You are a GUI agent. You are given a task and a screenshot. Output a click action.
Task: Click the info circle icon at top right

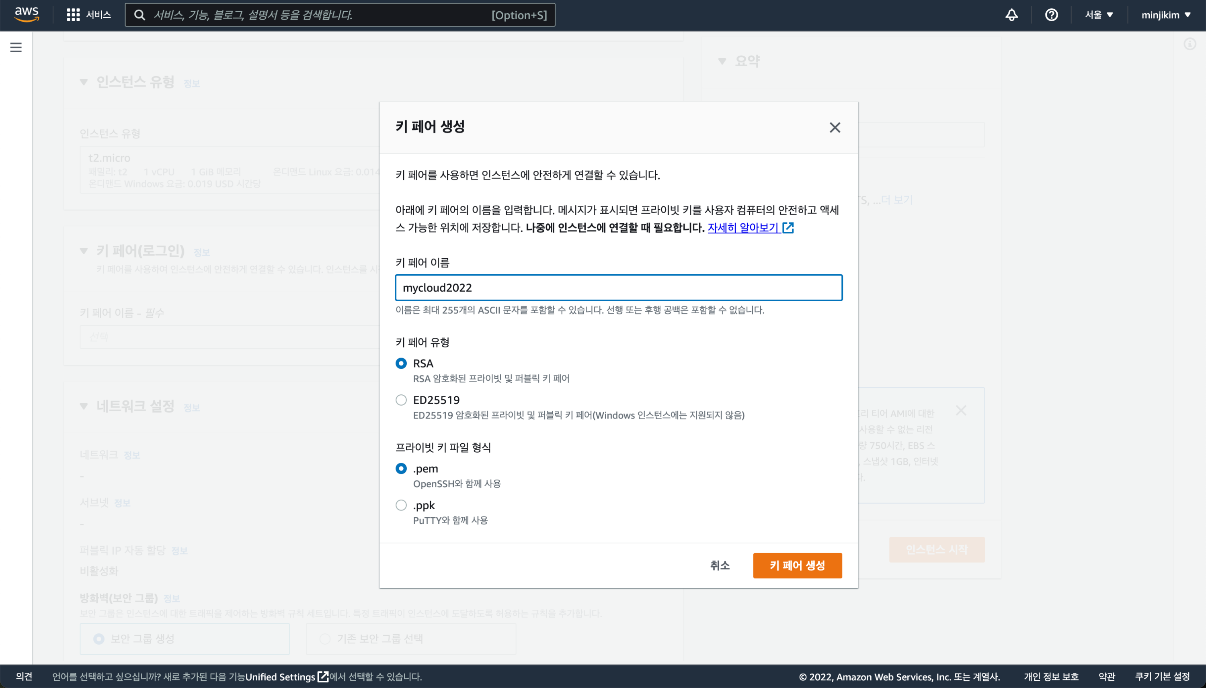tap(1190, 45)
